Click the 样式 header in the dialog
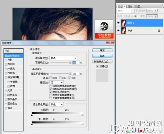This screenshot has height=134, width=164. pos(13,51)
